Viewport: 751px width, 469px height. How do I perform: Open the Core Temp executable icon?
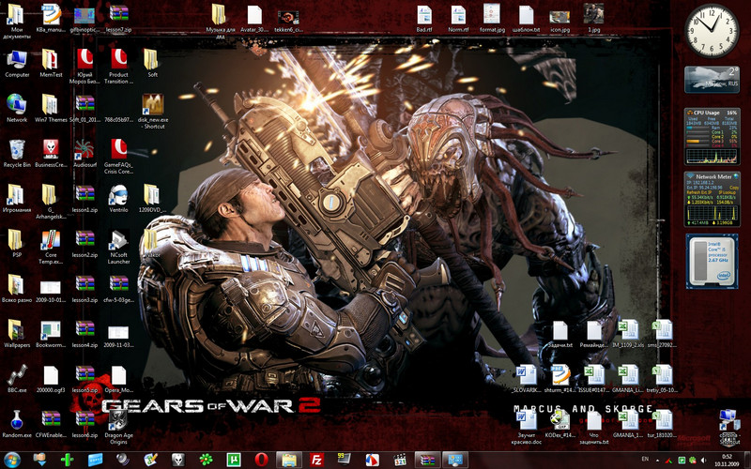tap(51, 247)
